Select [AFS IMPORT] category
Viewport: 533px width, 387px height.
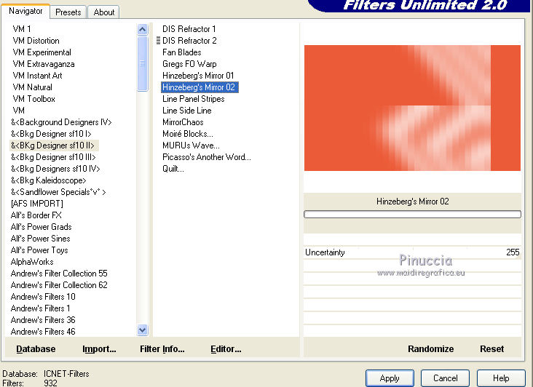[x=36, y=204]
